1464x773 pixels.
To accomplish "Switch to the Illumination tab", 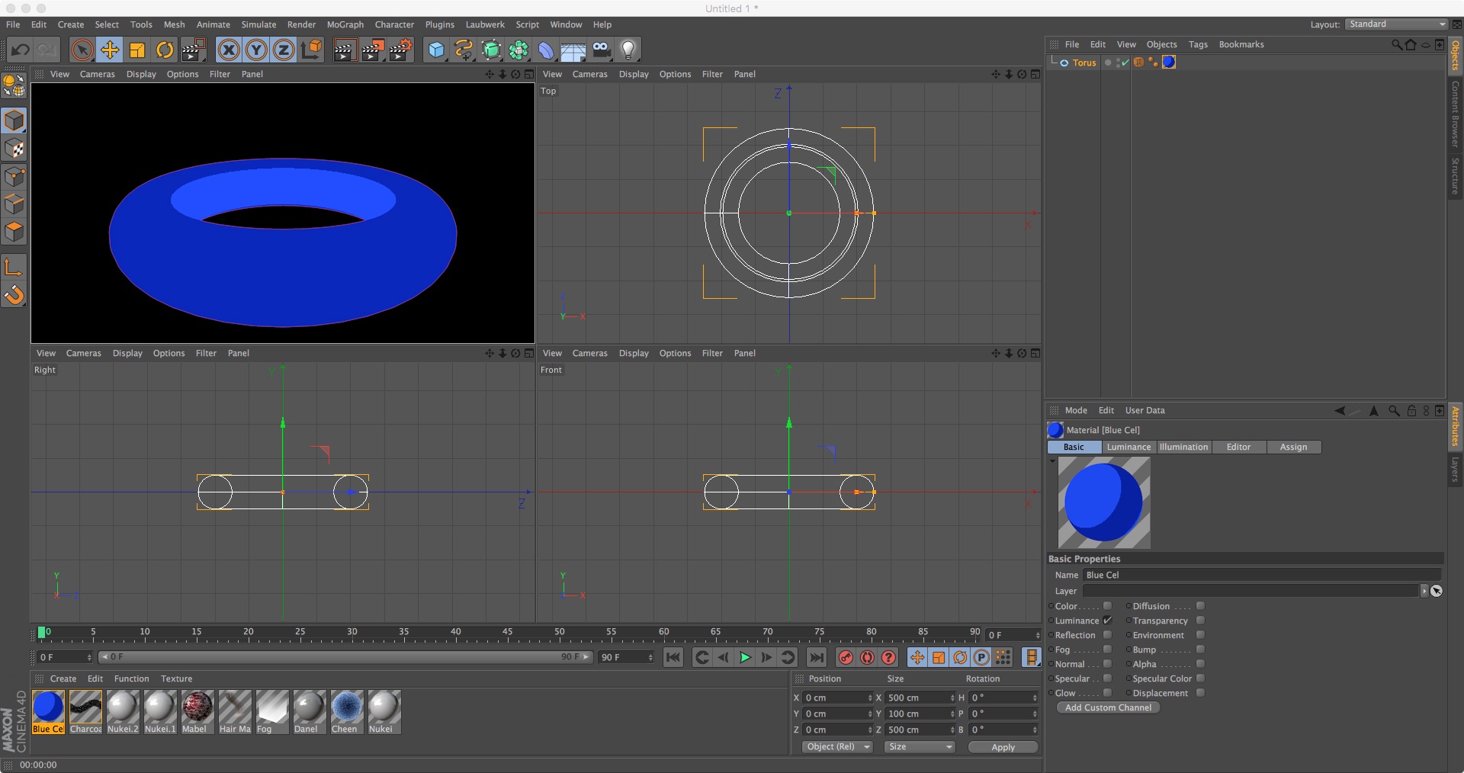I will tap(1183, 447).
